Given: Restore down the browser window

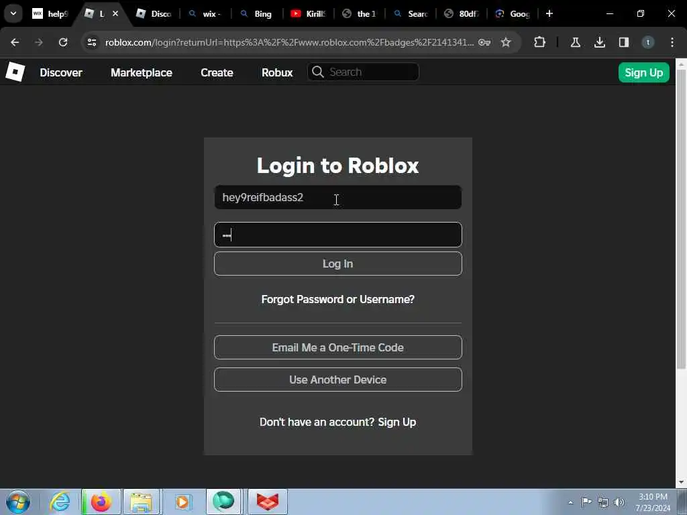Looking at the screenshot, I should point(641,13).
